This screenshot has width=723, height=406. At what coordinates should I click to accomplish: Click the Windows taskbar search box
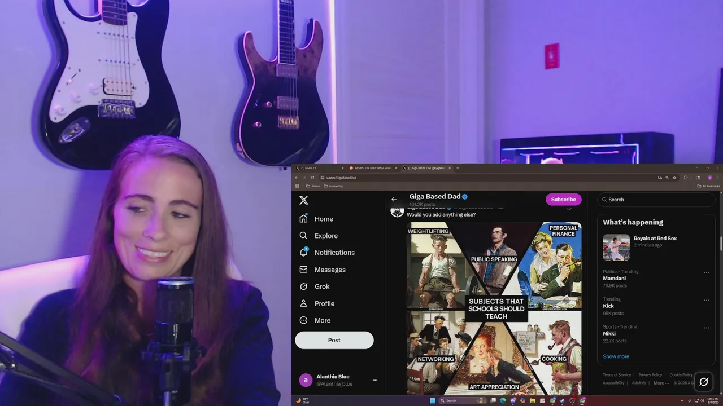(x=463, y=400)
